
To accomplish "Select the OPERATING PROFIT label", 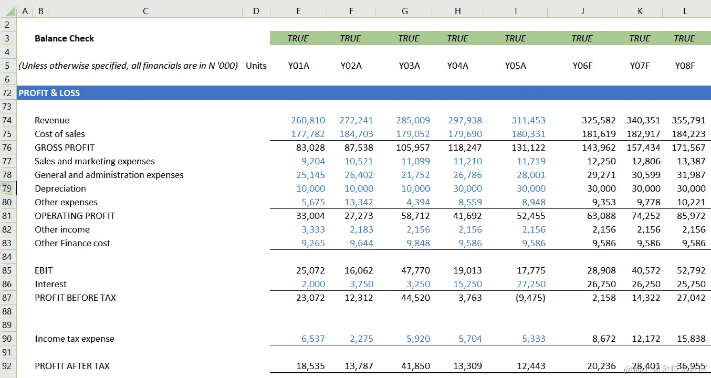I will [x=75, y=216].
